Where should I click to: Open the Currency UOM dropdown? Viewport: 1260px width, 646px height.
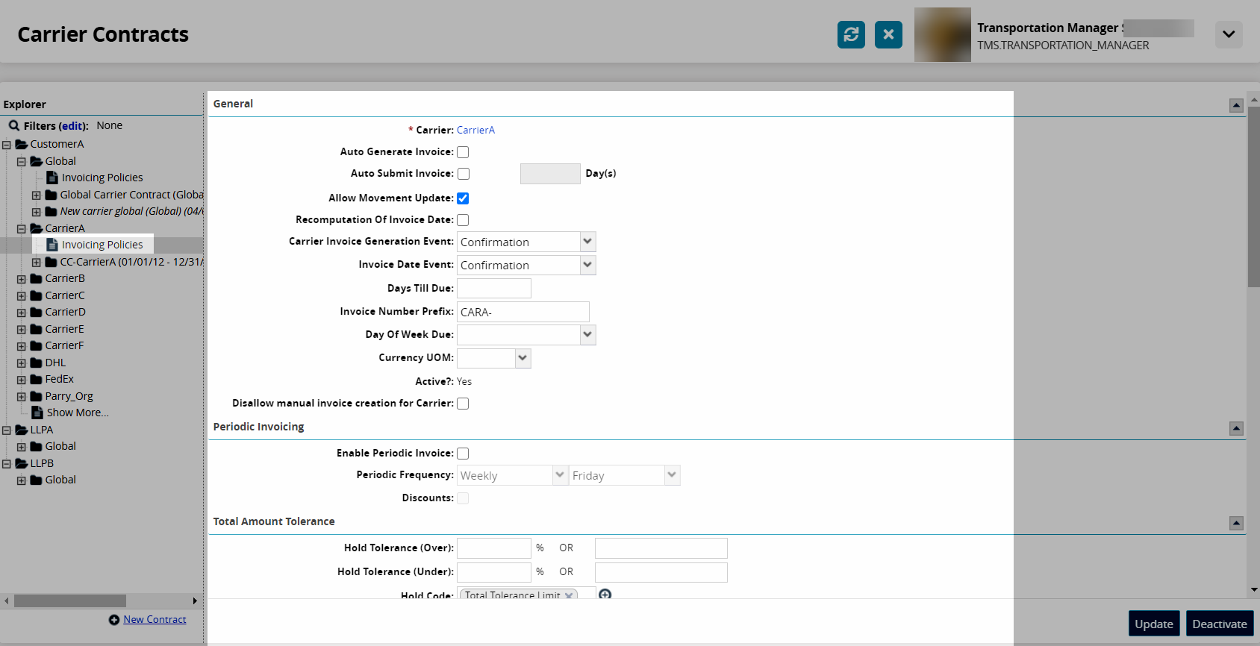pyautogui.click(x=523, y=358)
